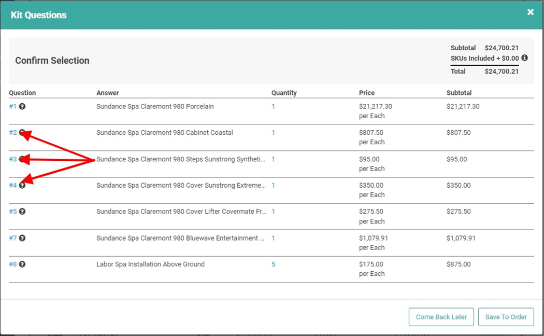Click the Steps Sunstrong Synthetic answer text

coord(180,159)
